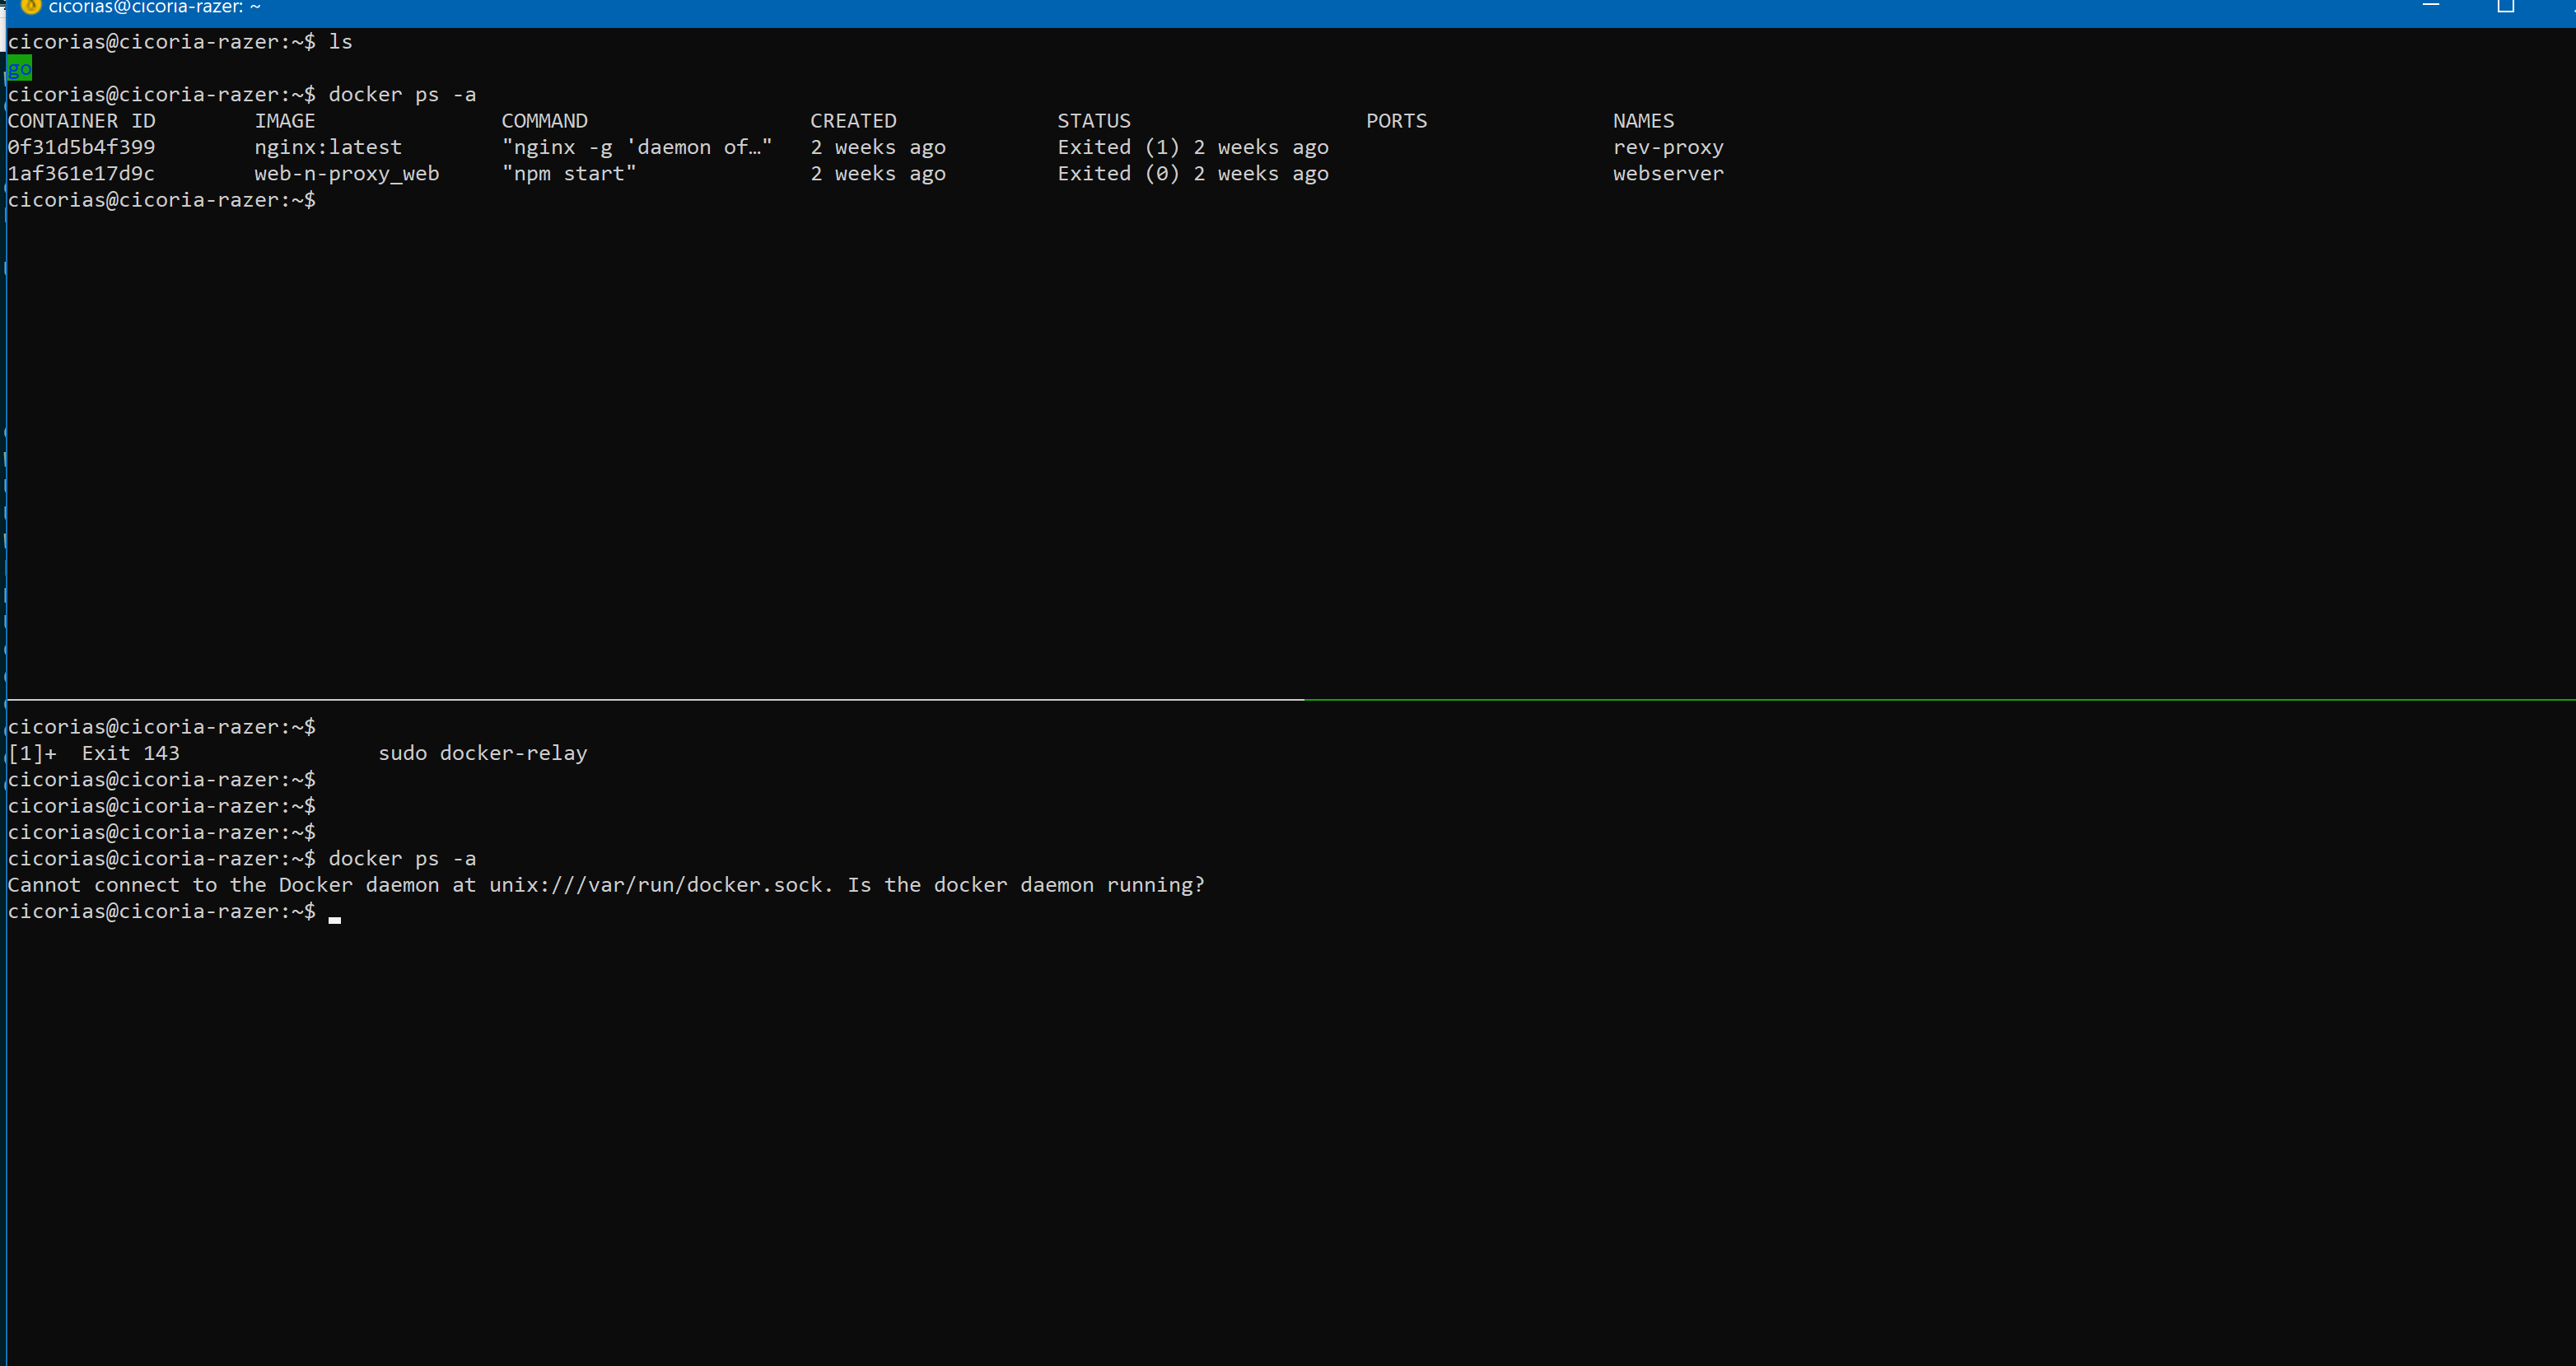Select the [1]+ Exit 143 status line
This screenshot has height=1366, width=2576.
pyautogui.click(x=93, y=753)
